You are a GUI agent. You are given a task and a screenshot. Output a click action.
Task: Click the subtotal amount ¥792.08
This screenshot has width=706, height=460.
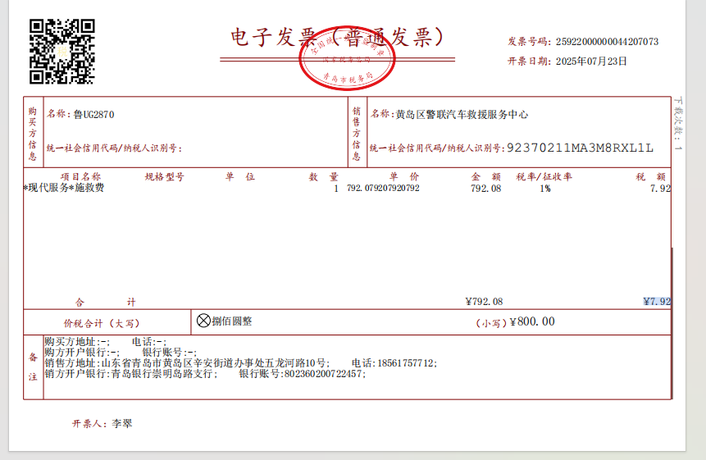tap(484, 301)
